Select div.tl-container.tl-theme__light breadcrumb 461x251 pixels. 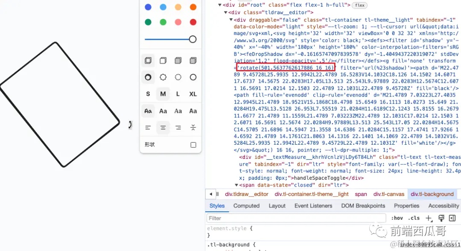[312, 194]
